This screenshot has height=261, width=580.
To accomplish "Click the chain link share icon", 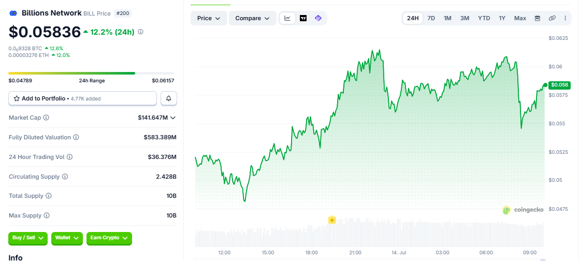I will [552, 18].
